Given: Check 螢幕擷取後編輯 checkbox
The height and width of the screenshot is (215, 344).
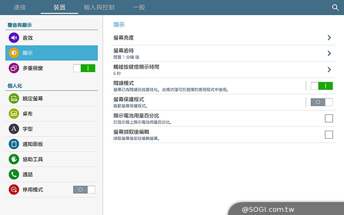Looking at the screenshot, I should 328,134.
